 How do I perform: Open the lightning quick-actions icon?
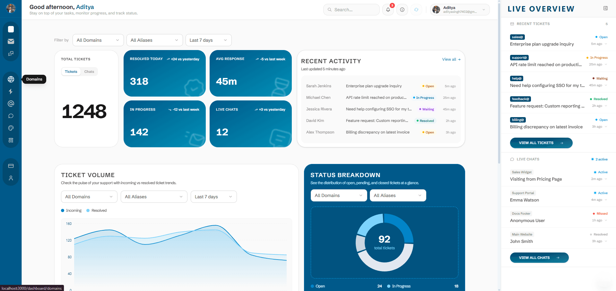(x=11, y=91)
